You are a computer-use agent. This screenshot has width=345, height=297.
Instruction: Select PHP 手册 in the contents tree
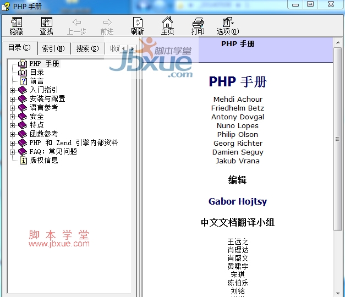click(x=44, y=64)
